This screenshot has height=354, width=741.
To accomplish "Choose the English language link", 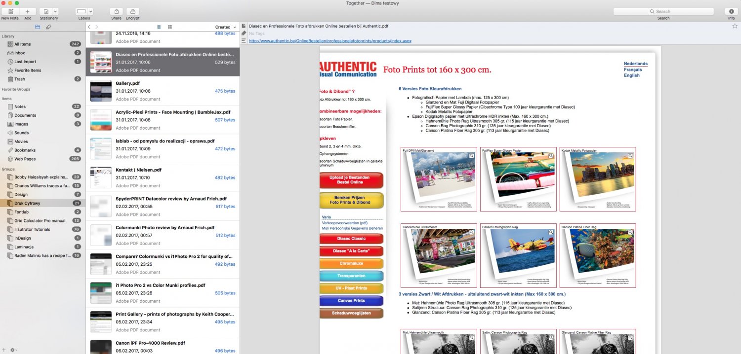I will tap(632, 75).
